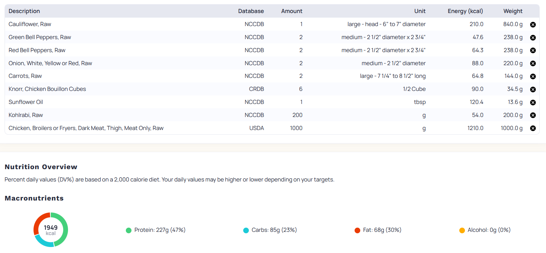The width and height of the screenshot is (546, 253).
Task: Edit the amount 200 for Kohlrabi
Action: (297, 115)
